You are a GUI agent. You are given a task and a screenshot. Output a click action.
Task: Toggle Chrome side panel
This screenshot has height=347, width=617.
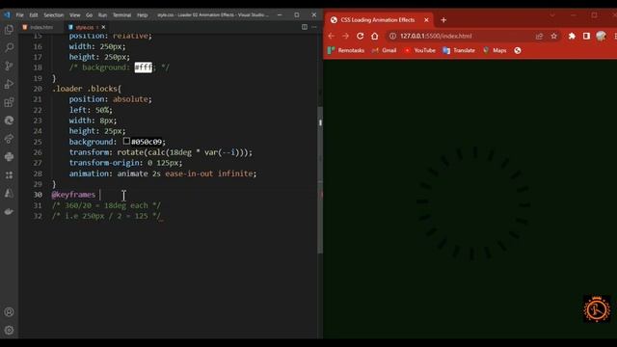[x=586, y=37]
